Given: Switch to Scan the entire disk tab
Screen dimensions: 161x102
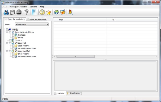Looking at the screenshot, I should coord(36,20).
